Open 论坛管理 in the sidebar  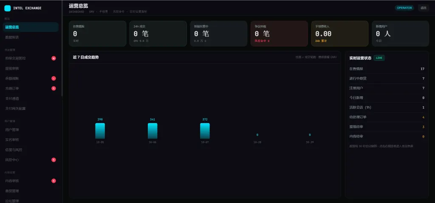[x=31, y=201]
